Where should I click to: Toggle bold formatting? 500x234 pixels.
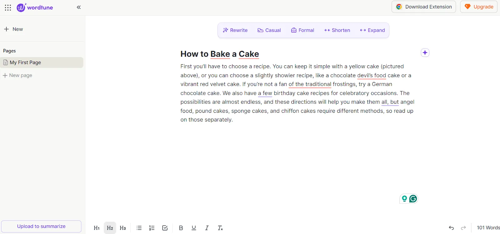pos(181,228)
